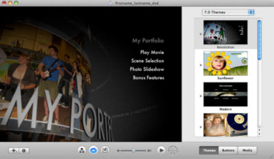Select the My Portfolio title text

[x=148, y=40]
